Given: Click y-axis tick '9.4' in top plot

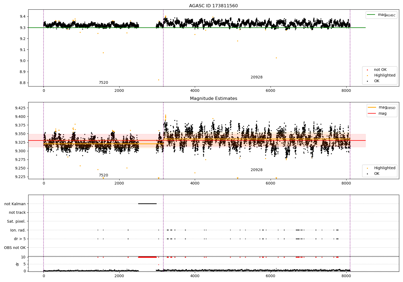Looking at the screenshot, I should pos(23,17).
